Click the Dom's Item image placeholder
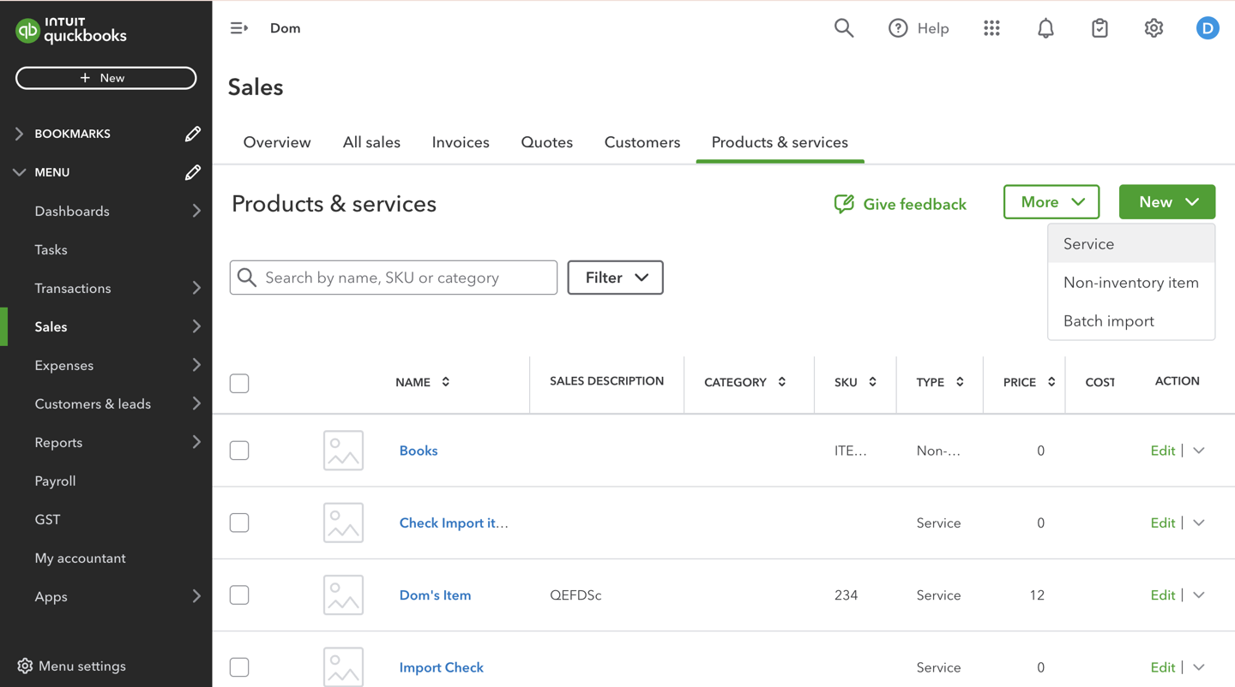The image size is (1235, 687). click(343, 595)
